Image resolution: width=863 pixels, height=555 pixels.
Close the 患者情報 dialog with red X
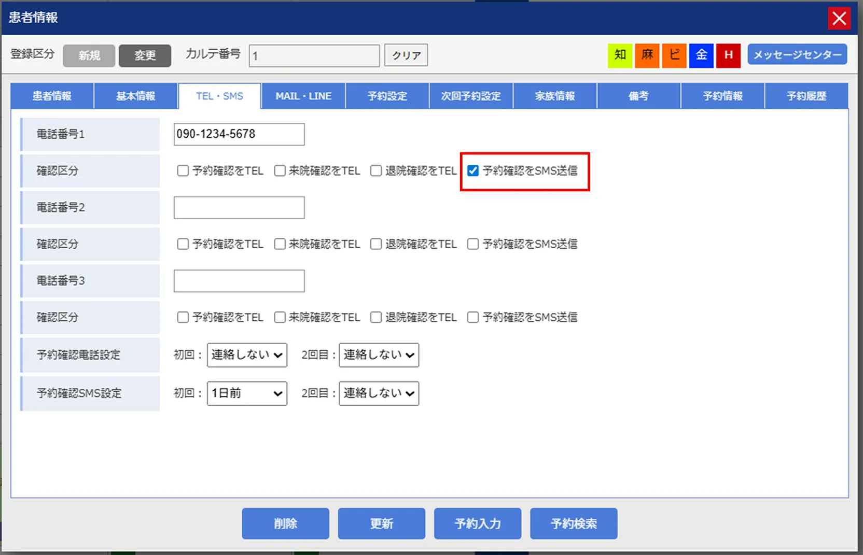click(839, 19)
